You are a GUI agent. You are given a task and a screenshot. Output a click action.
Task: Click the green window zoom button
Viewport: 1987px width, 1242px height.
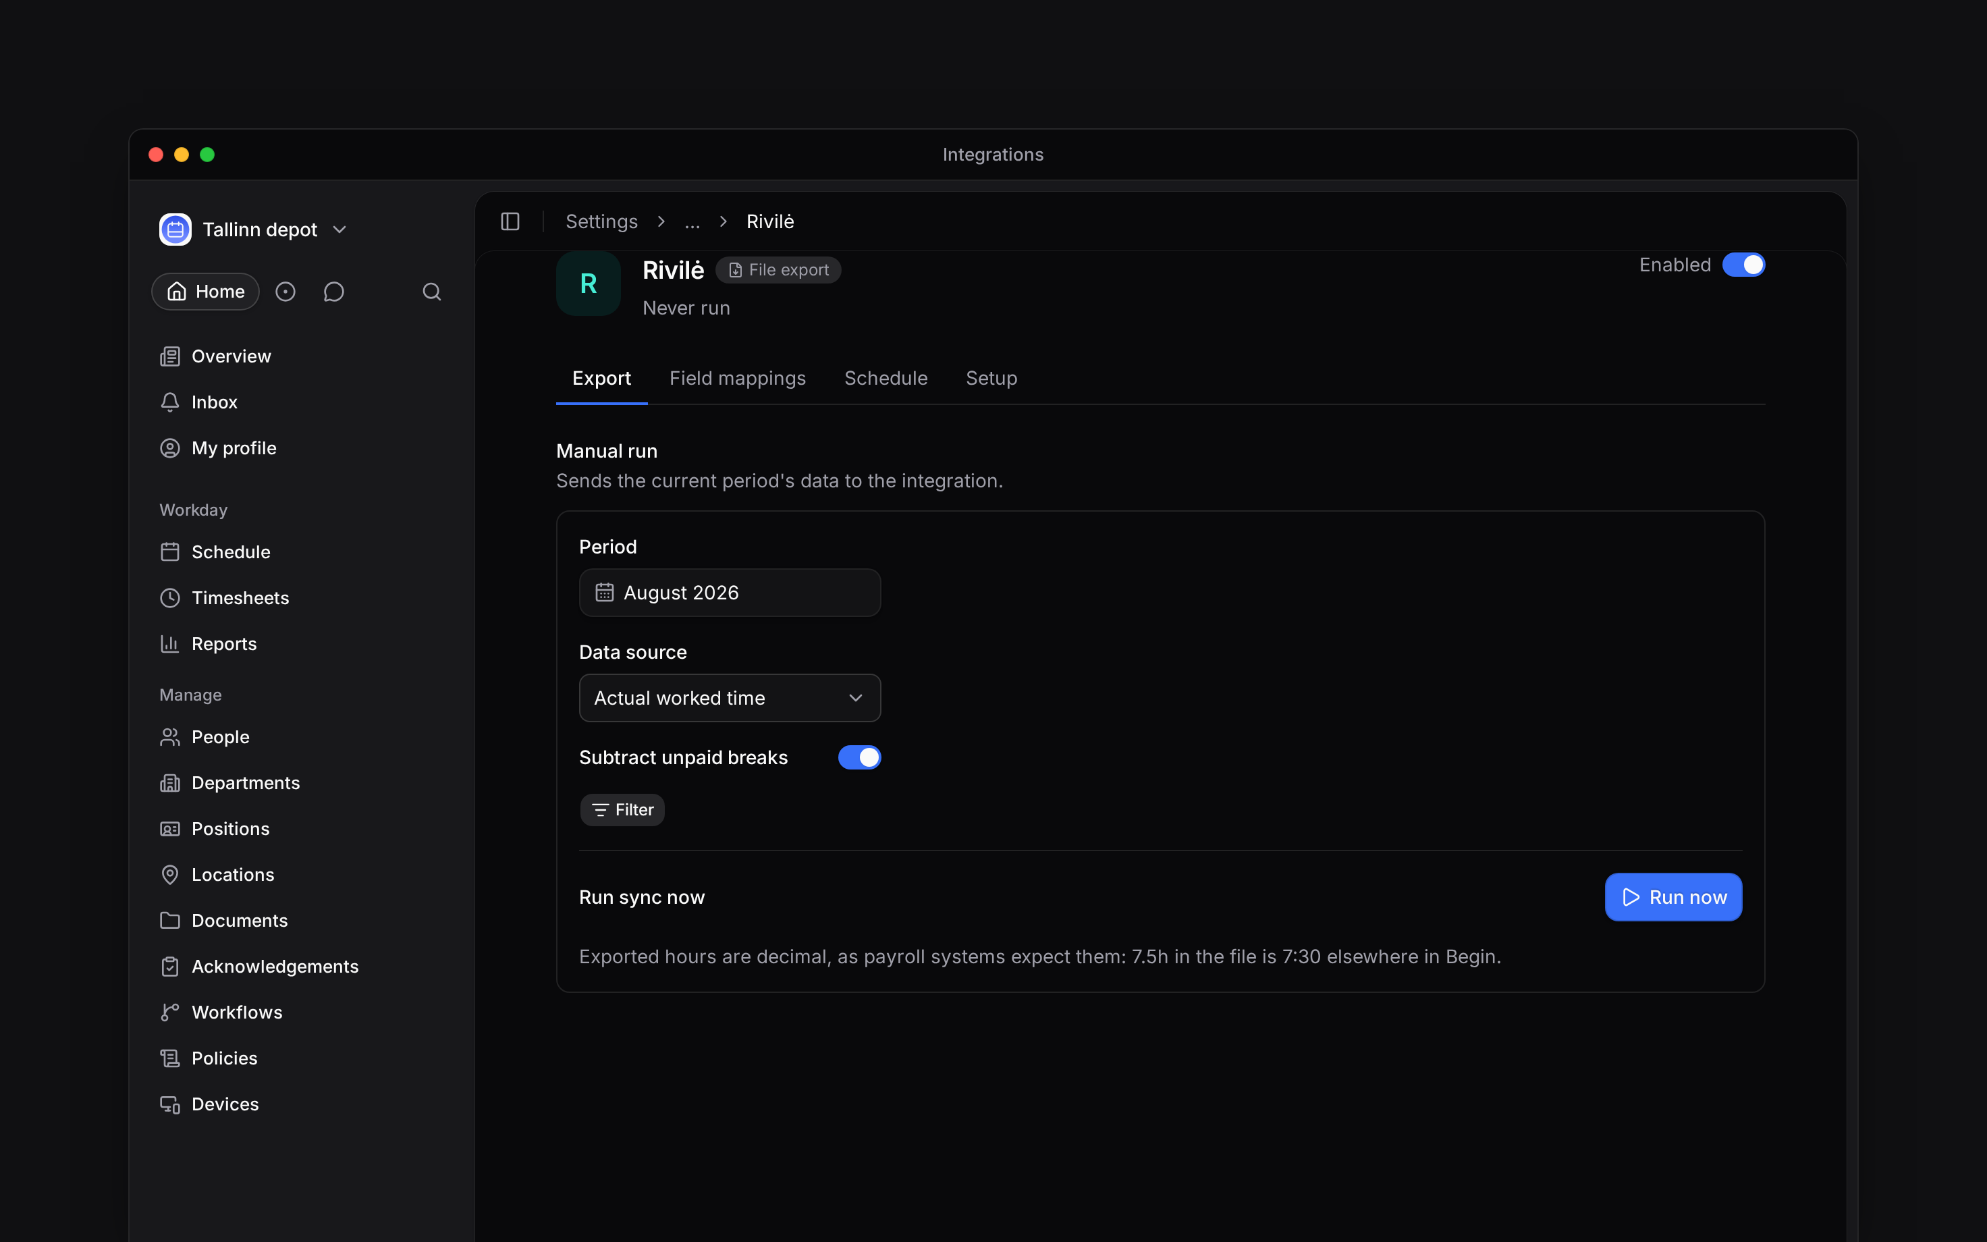[207, 155]
